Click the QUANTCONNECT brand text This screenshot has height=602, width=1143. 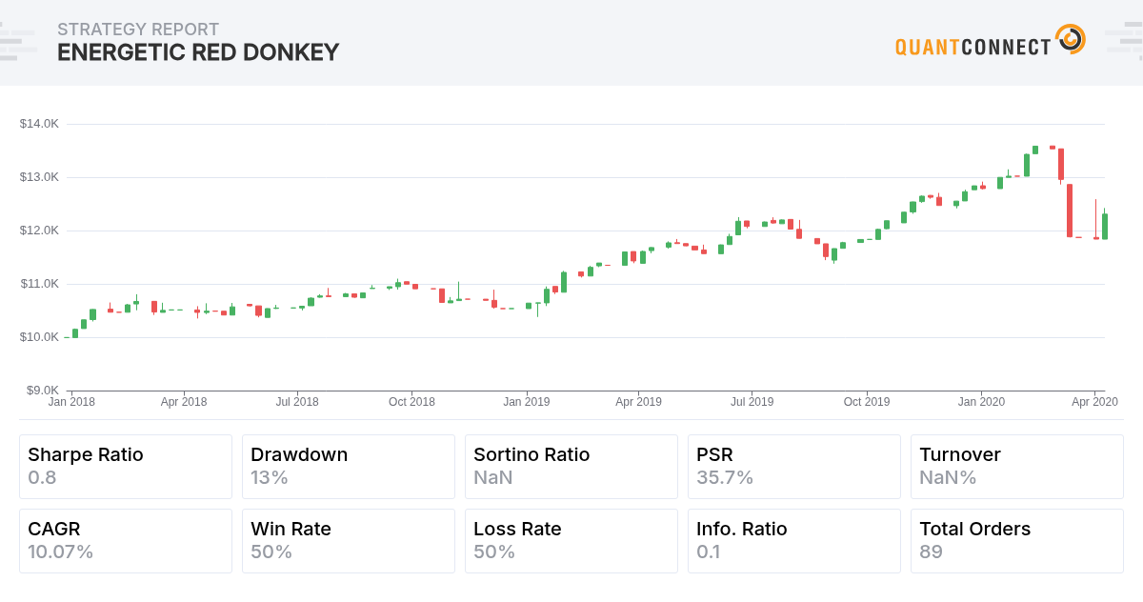coord(973,47)
